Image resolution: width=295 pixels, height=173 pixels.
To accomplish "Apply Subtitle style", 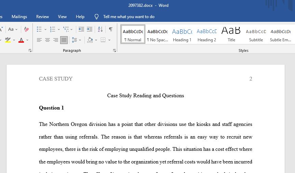I will click(x=256, y=34).
